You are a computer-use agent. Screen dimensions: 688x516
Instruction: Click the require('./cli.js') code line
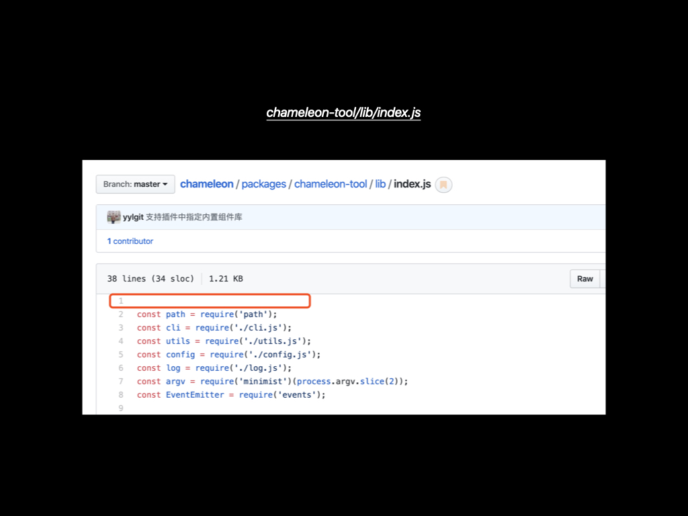tap(214, 328)
